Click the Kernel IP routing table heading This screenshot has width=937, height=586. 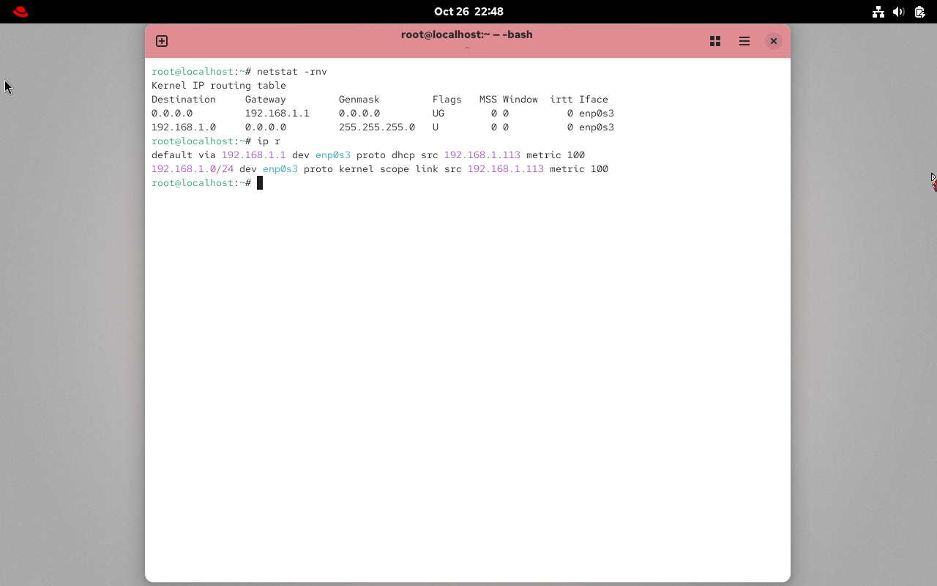tap(218, 85)
